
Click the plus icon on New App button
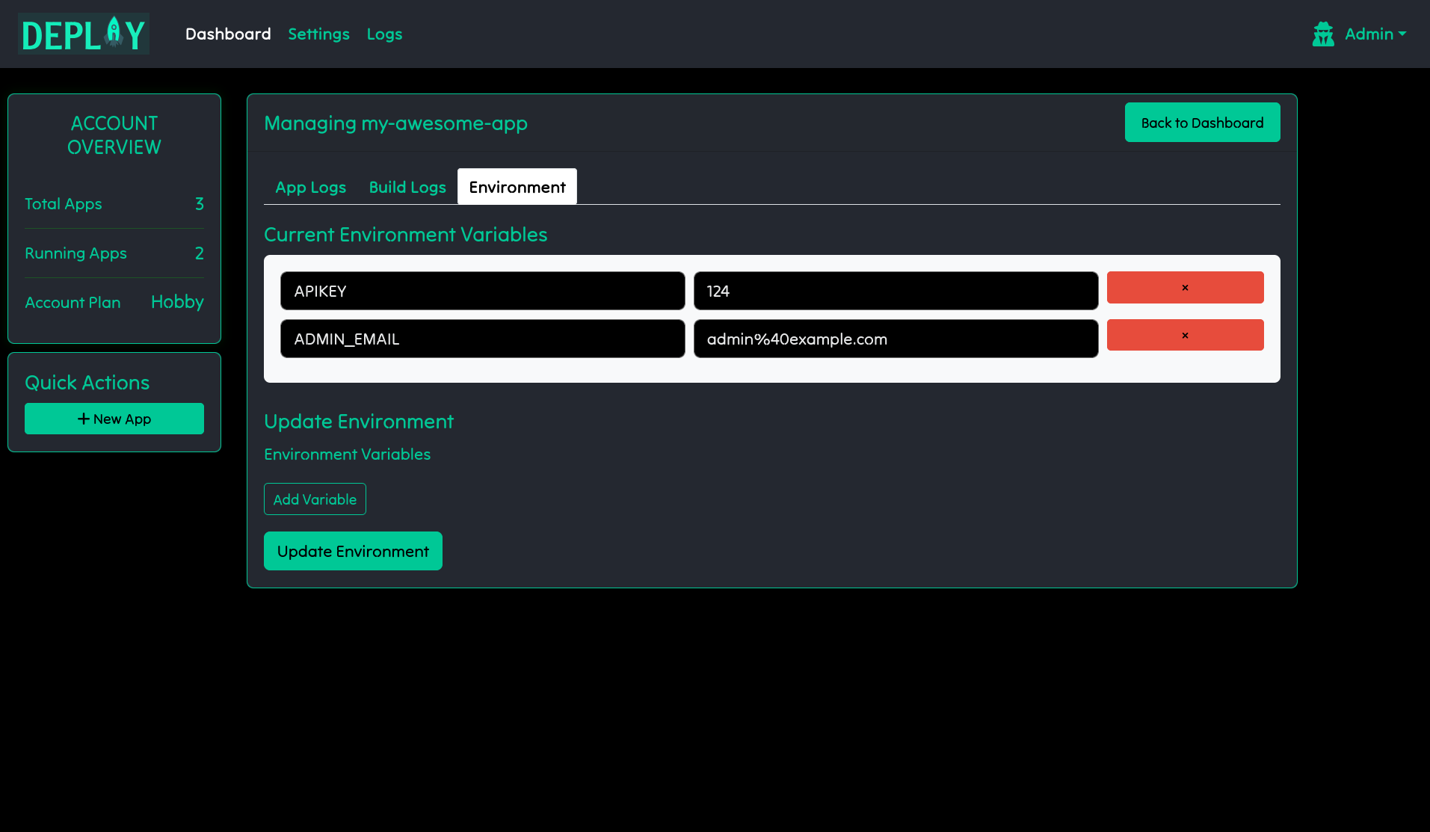pyautogui.click(x=82, y=419)
